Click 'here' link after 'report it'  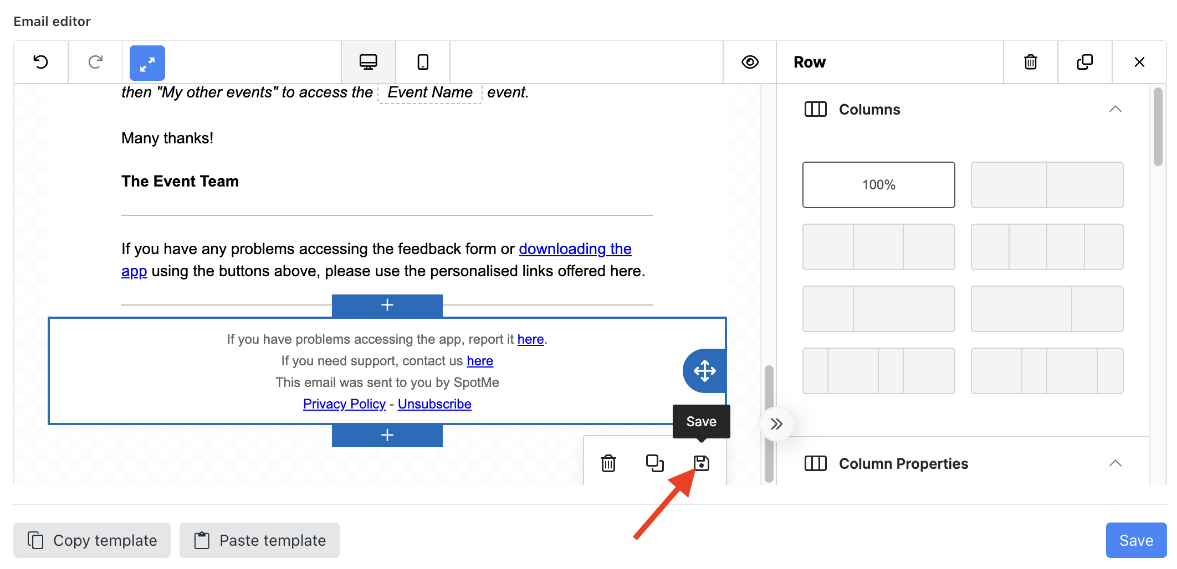[530, 339]
